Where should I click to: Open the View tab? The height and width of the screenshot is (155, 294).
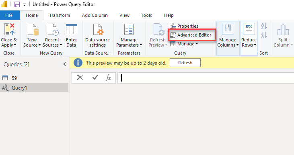pyautogui.click(x=125, y=15)
